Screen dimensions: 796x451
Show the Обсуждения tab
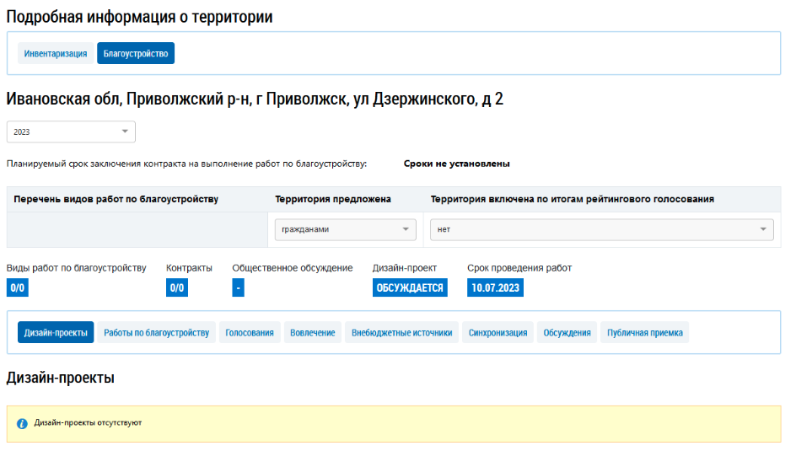point(567,333)
